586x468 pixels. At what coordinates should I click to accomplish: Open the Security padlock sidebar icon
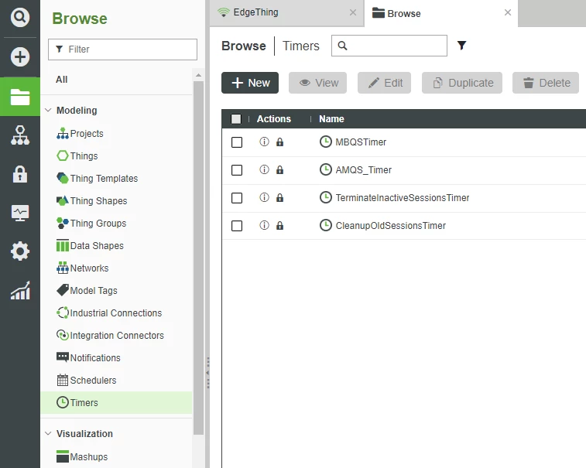point(20,174)
